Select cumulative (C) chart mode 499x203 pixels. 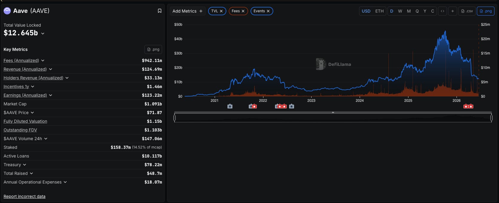coord(433,11)
